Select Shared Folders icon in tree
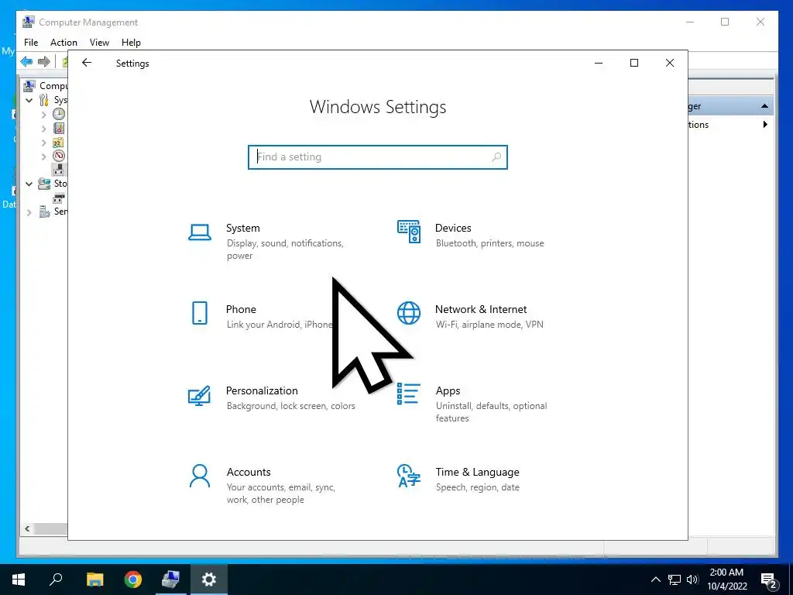 [x=59, y=143]
